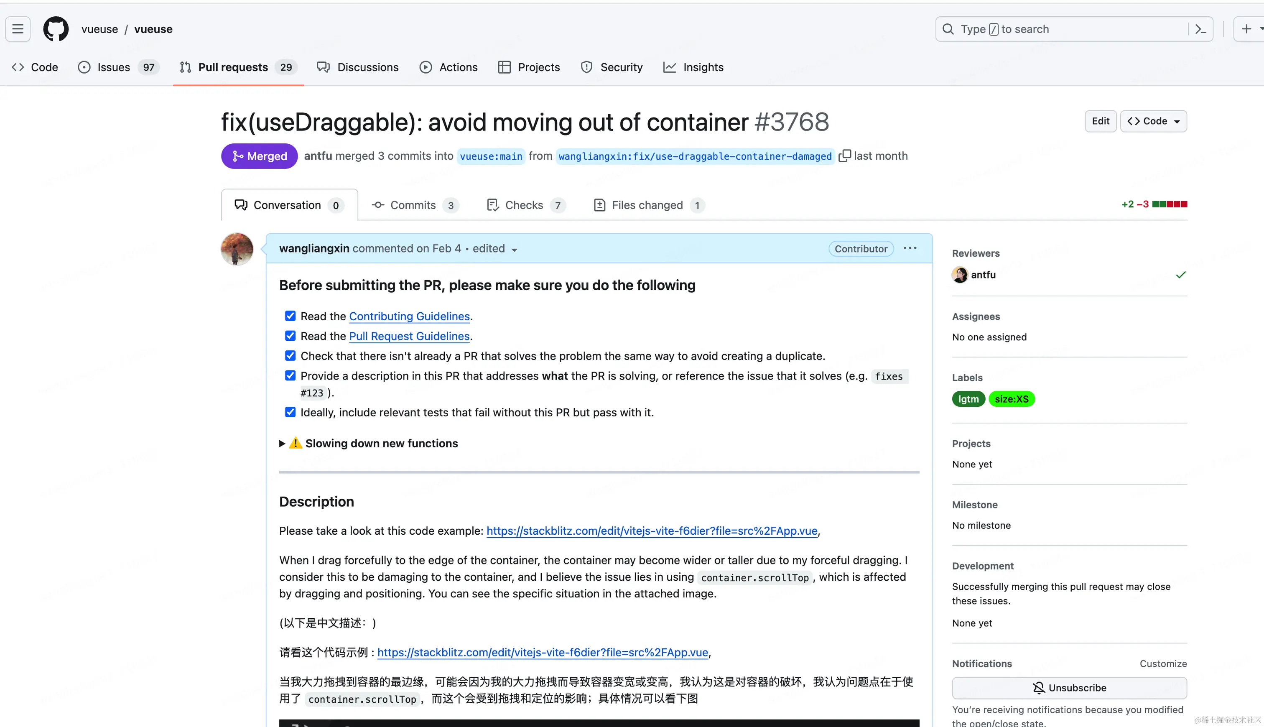Copy the branch name with copy icon

[x=844, y=156]
